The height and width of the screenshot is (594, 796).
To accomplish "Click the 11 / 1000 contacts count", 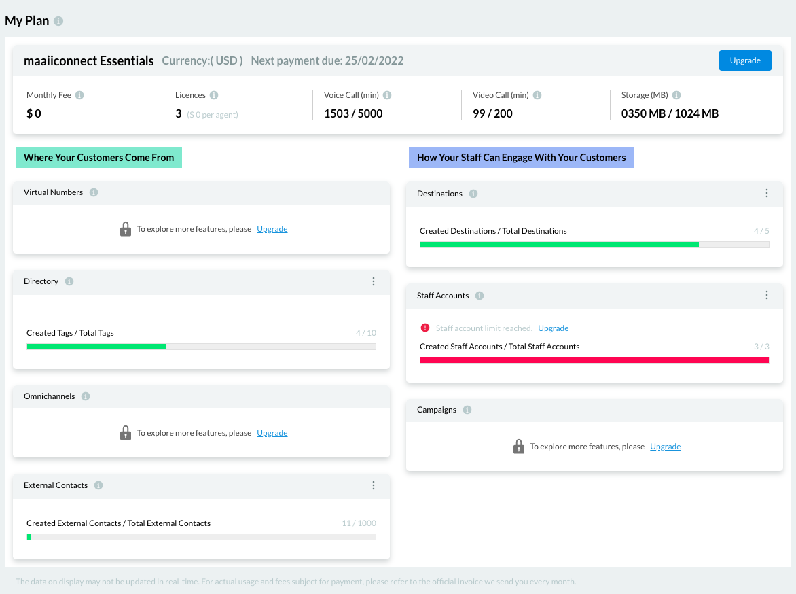I will [359, 523].
